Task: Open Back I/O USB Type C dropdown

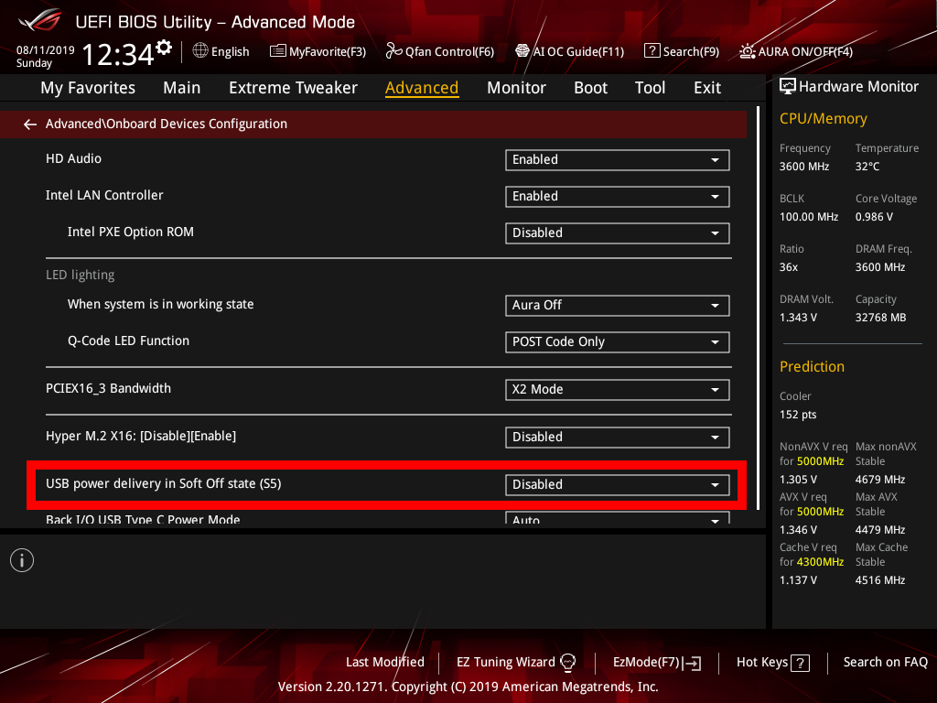Action: click(x=618, y=518)
